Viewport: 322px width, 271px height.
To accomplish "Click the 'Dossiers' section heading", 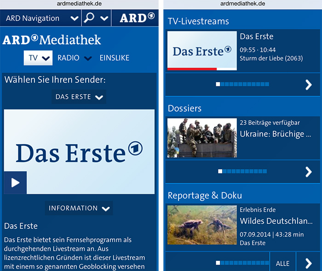I will coord(184,108).
